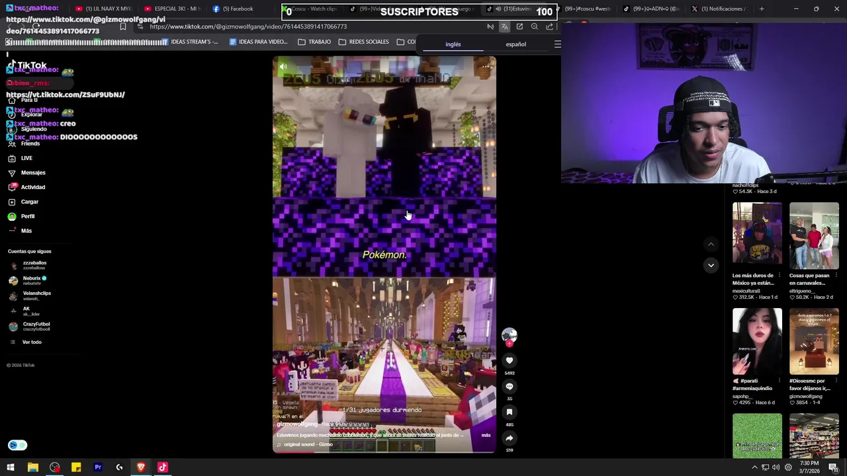847x476 pixels.
Task: Follow creator via red plus badge
Action: point(509,344)
